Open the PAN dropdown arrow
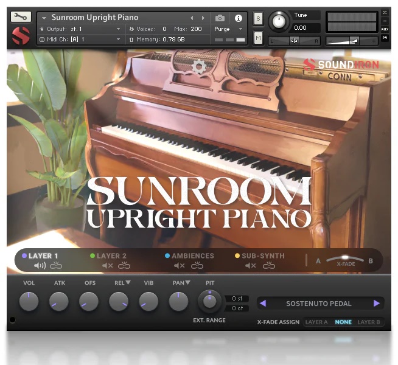 (187, 282)
